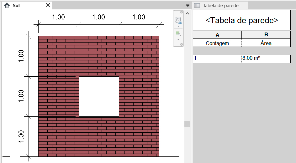Open the 2D Steering Wheel navigation tool
This screenshot has height=163, width=296.
click(178, 21)
